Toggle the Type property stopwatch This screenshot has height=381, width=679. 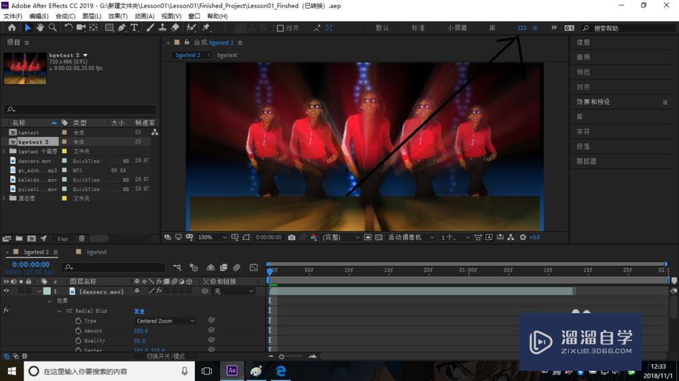click(78, 321)
